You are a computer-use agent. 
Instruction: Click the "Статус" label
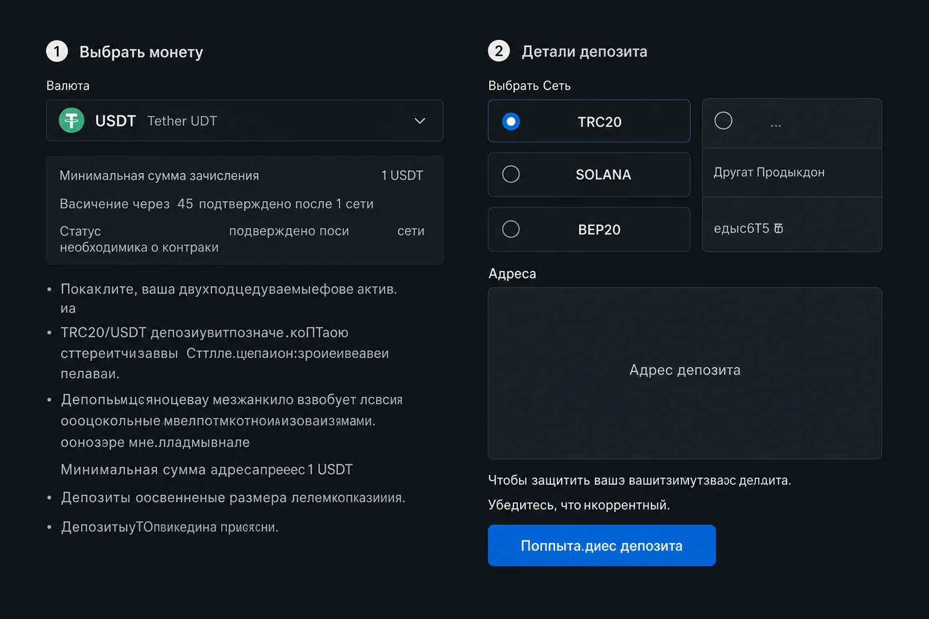81,231
